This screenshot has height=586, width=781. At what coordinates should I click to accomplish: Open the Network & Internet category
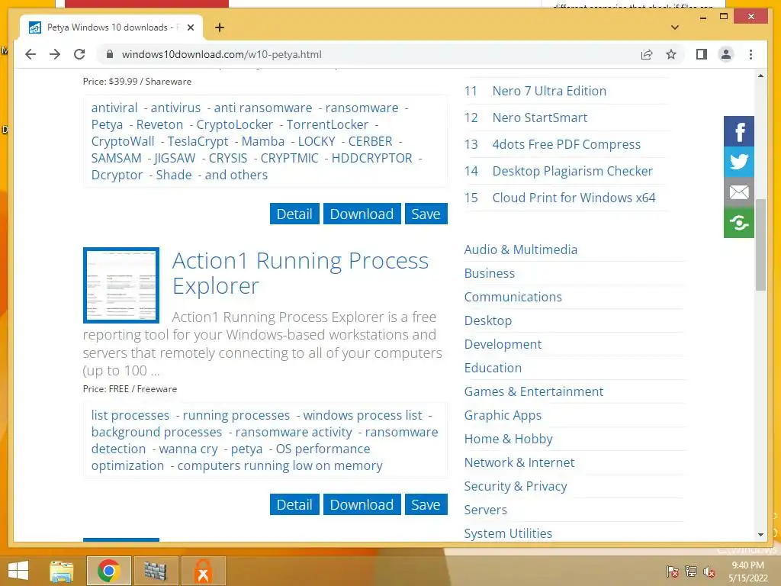pyautogui.click(x=519, y=462)
